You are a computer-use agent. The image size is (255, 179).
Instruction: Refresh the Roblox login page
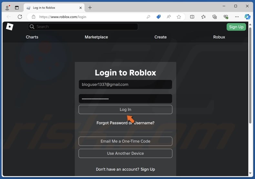[20, 17]
